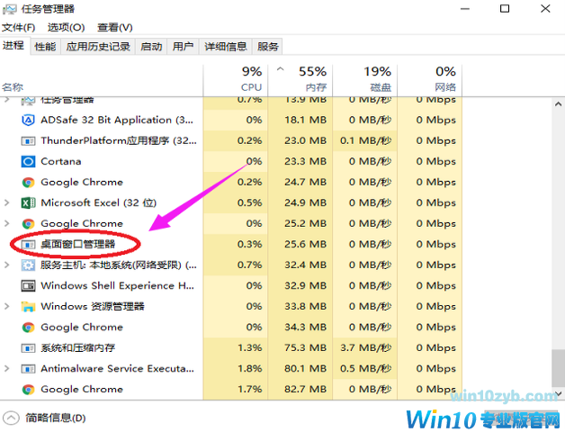Click the Cortana circle icon

coord(28,161)
